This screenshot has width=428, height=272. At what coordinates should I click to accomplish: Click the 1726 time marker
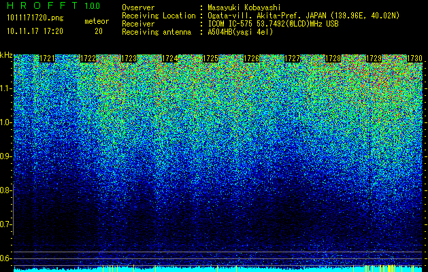(251, 58)
